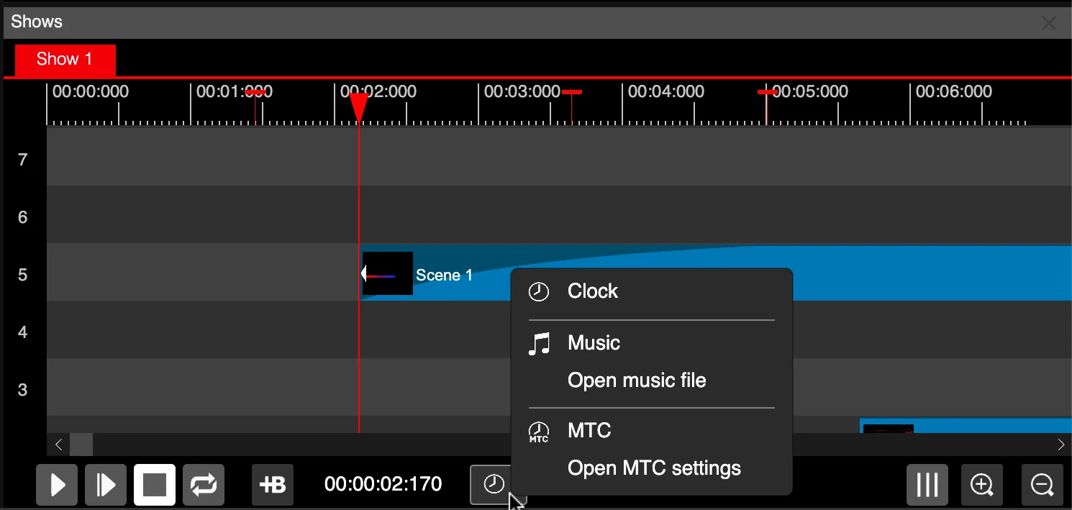Zoom in on the timeline
Image resolution: width=1072 pixels, height=510 pixels.
pyautogui.click(x=982, y=485)
